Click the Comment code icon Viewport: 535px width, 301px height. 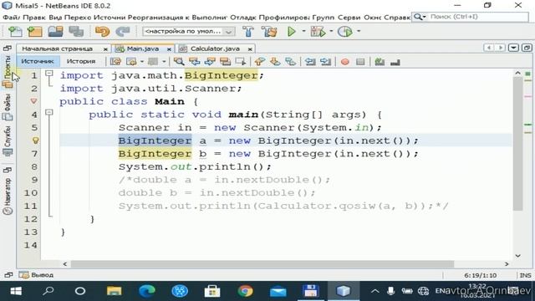[x=380, y=62]
